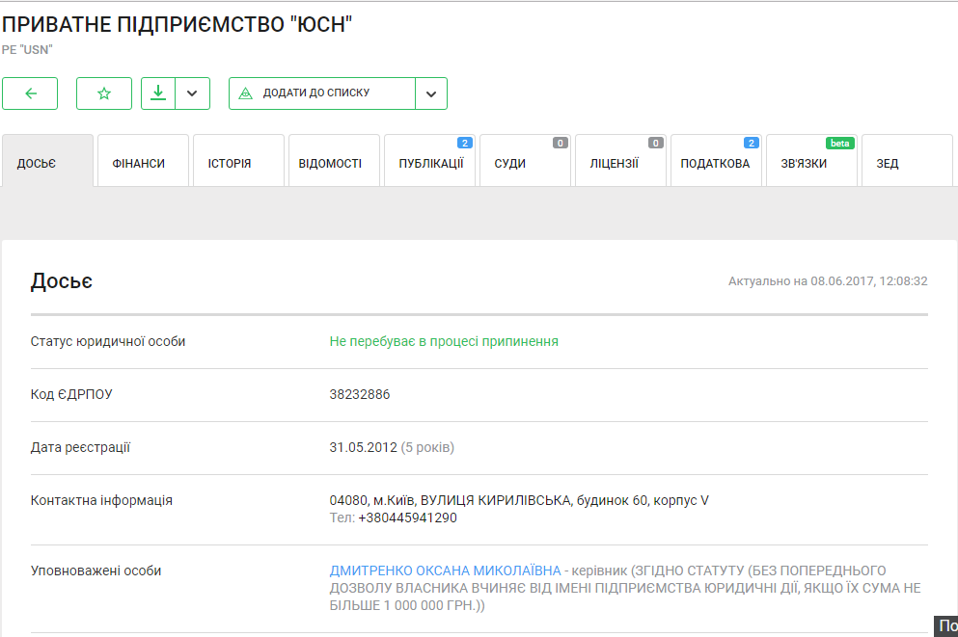958x637 pixels.
Task: Click the phone number +380445941290
Action: [407, 518]
